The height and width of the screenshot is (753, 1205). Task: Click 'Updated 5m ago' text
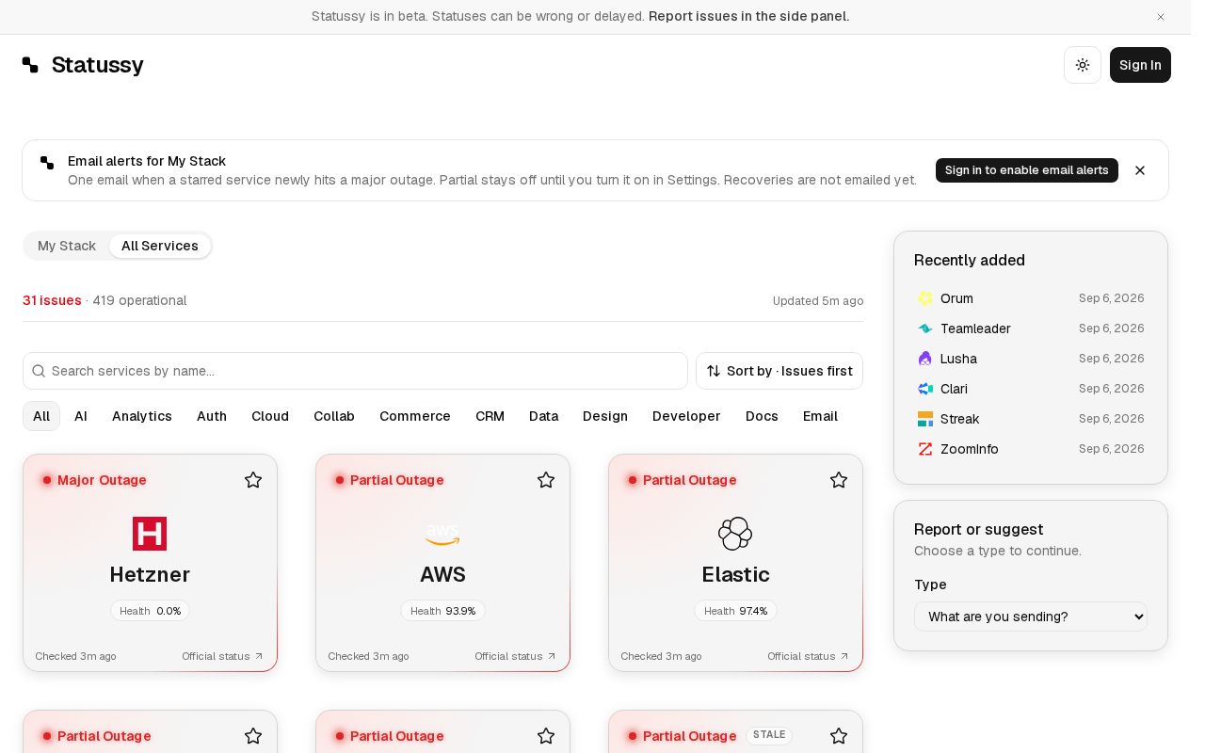[x=818, y=301]
